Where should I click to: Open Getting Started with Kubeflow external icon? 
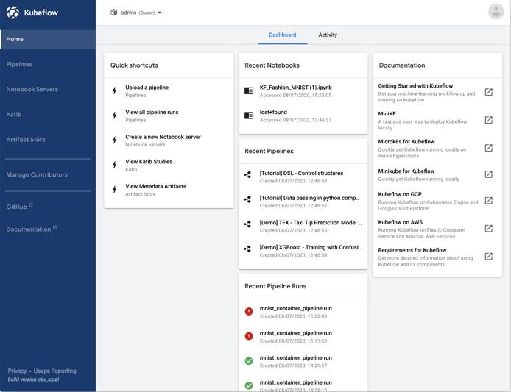click(x=488, y=93)
